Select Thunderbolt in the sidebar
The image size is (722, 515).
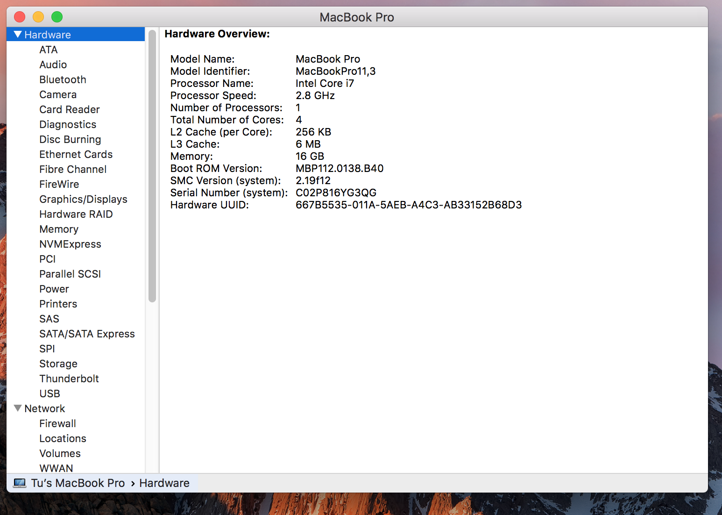69,379
